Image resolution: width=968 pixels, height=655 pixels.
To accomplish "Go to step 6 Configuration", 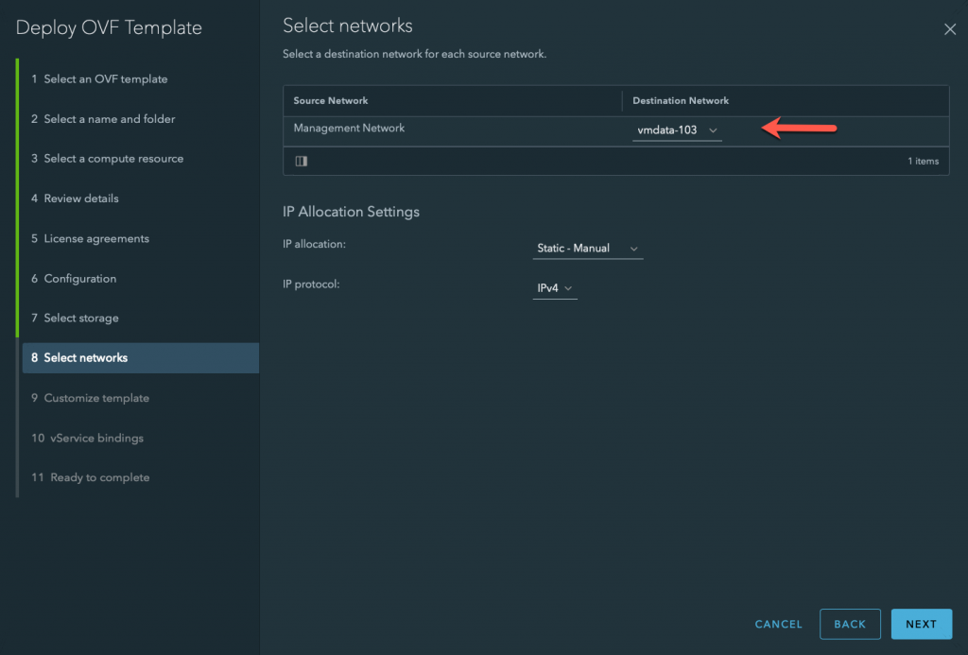I will pos(74,279).
